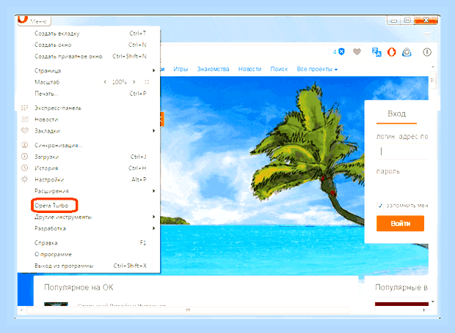Select О программе menu item

[x=89, y=254]
